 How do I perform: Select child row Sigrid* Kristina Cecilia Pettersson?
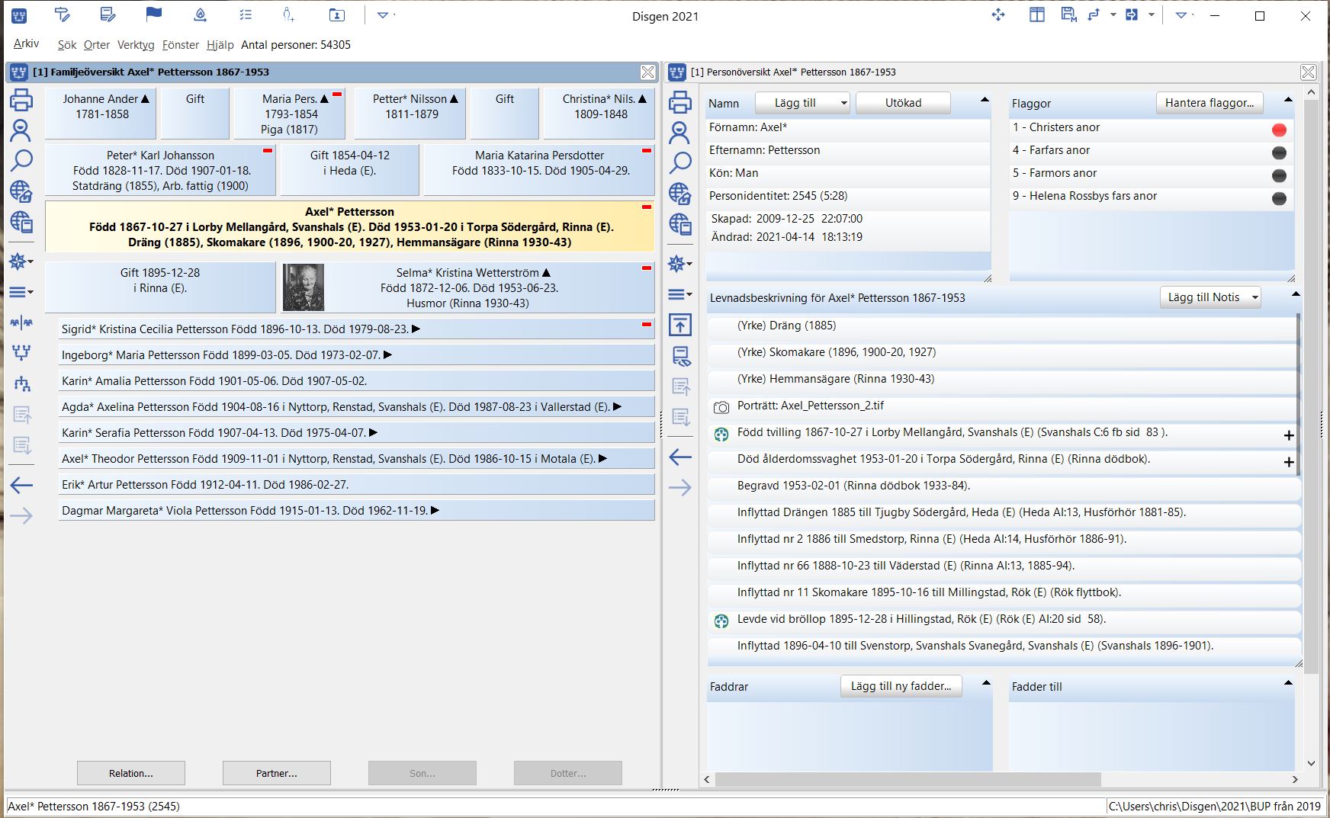pyautogui.click(x=357, y=329)
